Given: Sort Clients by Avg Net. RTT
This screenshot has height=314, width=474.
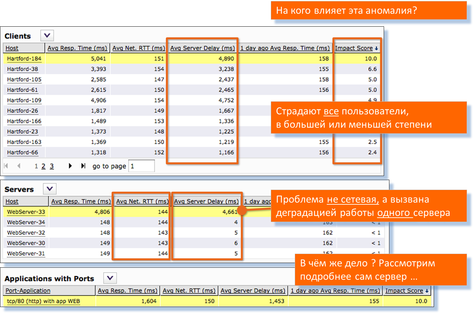Looking at the screenshot, I should tap(139, 48).
